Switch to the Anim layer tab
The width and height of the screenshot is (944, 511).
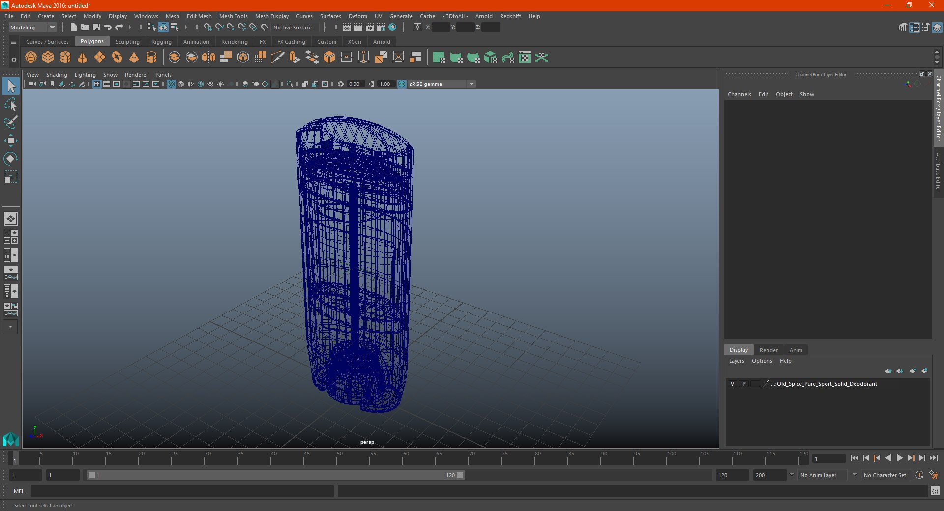click(x=796, y=350)
